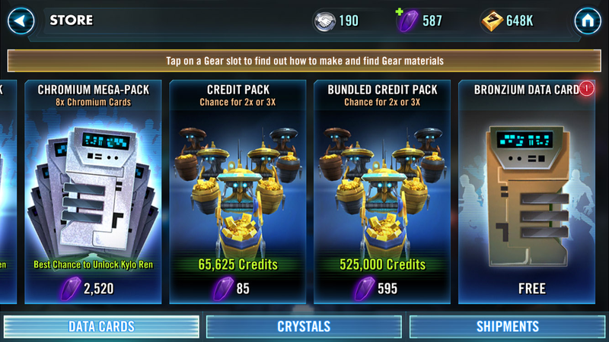This screenshot has width=609, height=342.
Task: Go to the home screen icon
Action: tap(588, 21)
